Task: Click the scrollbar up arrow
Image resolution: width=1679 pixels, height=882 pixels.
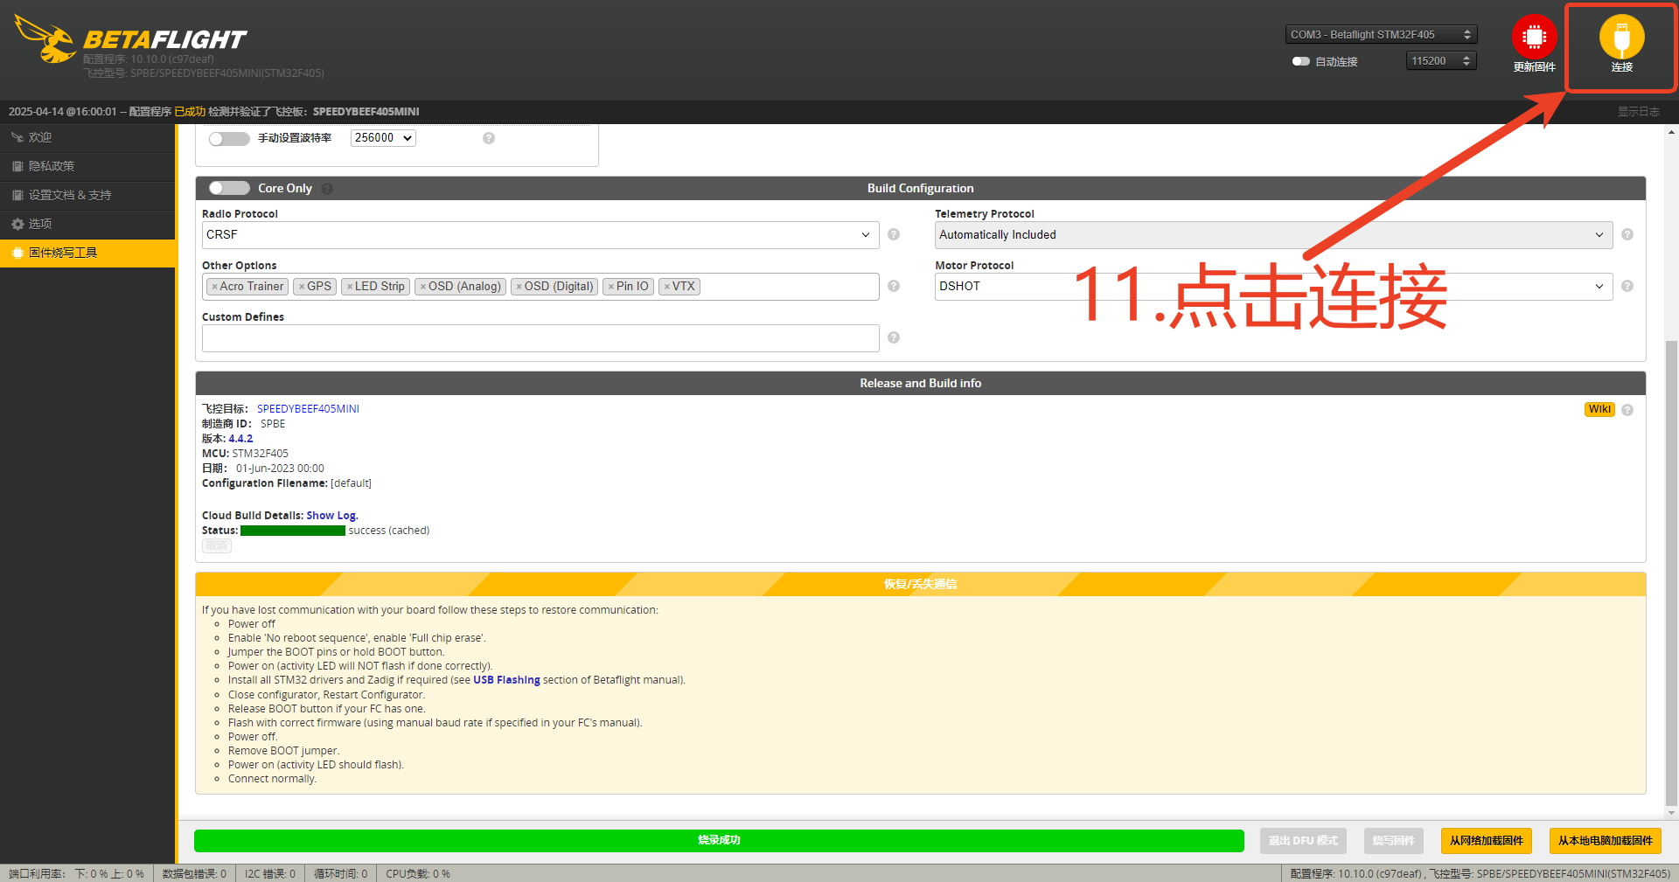Action: (1671, 132)
